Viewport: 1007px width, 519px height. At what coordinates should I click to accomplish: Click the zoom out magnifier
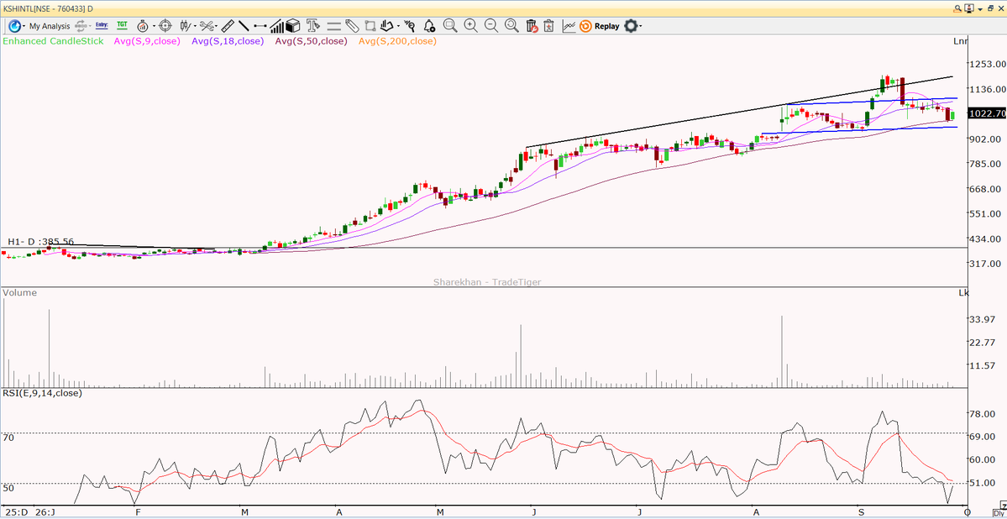pos(491,26)
